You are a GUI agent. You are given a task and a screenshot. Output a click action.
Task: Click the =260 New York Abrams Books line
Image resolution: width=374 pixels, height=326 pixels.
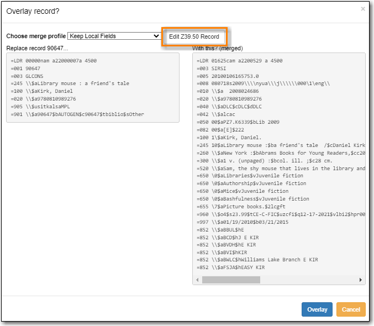tap(281, 153)
